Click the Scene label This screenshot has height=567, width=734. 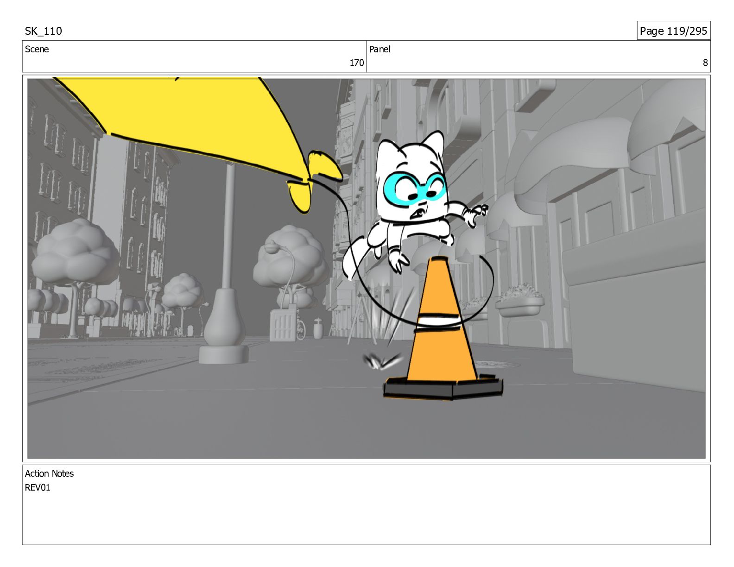coord(37,49)
